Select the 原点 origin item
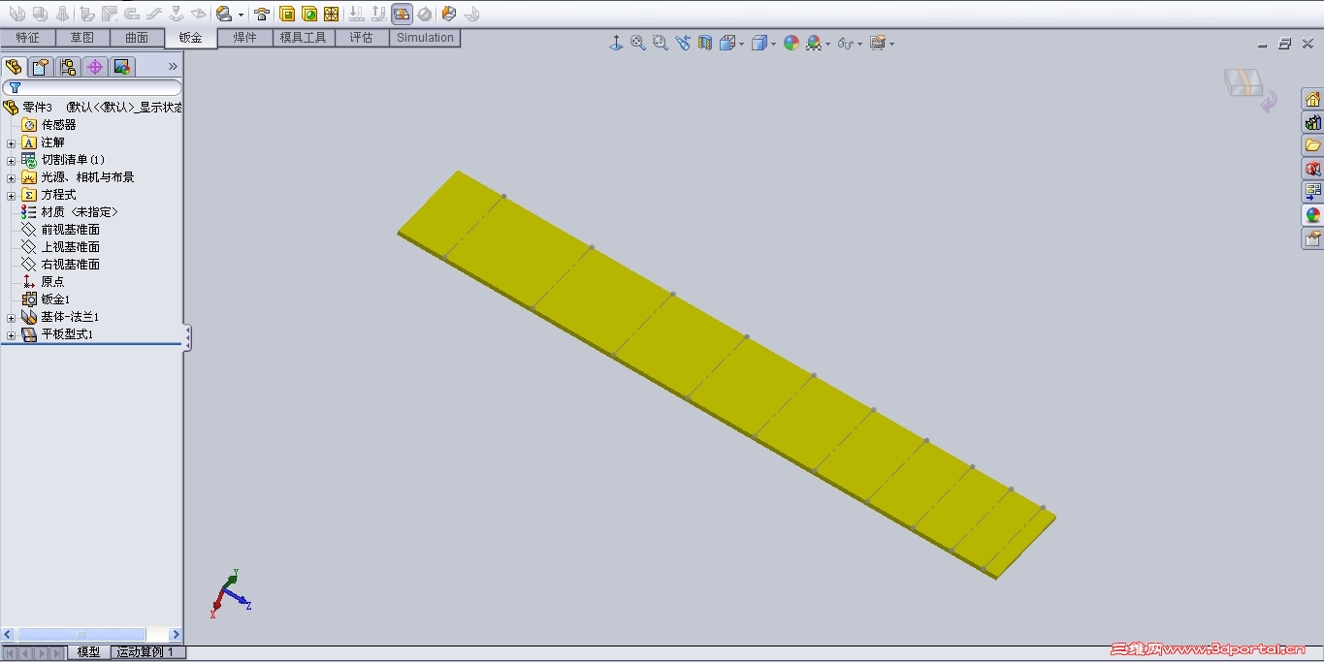This screenshot has height=662, width=1324. (x=52, y=281)
